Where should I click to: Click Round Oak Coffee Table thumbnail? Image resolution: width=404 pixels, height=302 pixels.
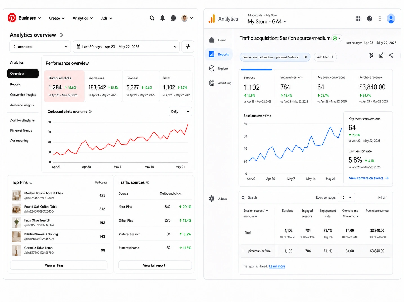tap(16, 209)
